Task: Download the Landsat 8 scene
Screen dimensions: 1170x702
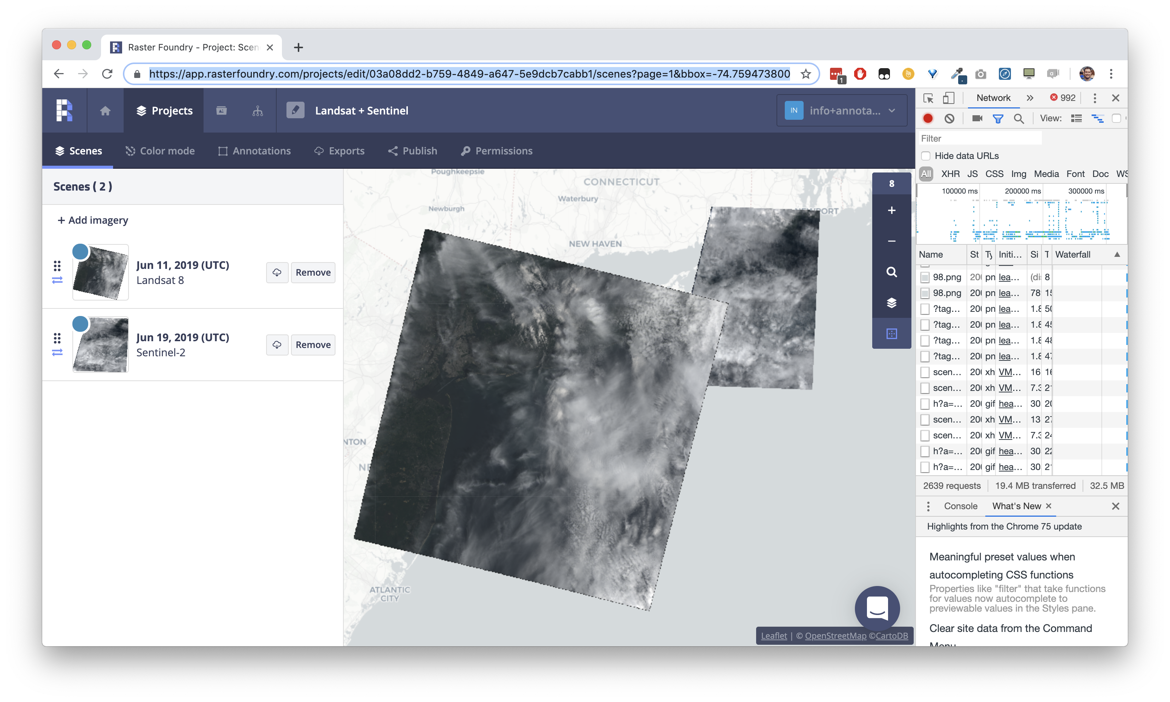Action: click(277, 272)
